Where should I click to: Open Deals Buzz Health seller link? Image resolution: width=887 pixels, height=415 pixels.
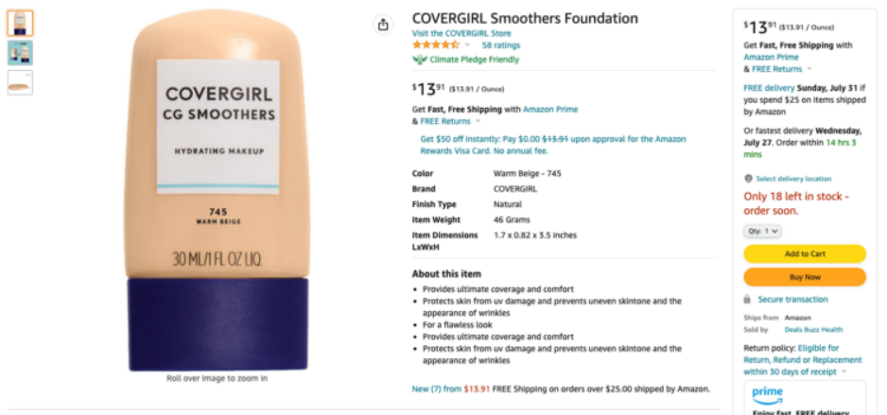813,329
